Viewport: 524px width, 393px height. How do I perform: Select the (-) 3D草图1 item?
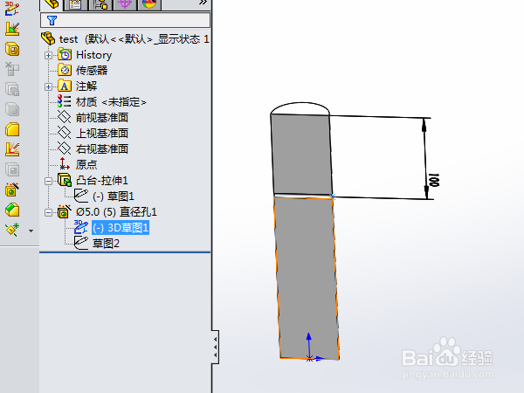pyautogui.click(x=121, y=228)
